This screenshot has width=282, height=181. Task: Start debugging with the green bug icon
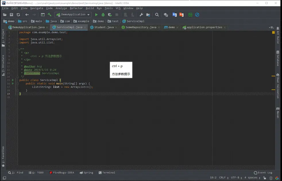point(103,15)
